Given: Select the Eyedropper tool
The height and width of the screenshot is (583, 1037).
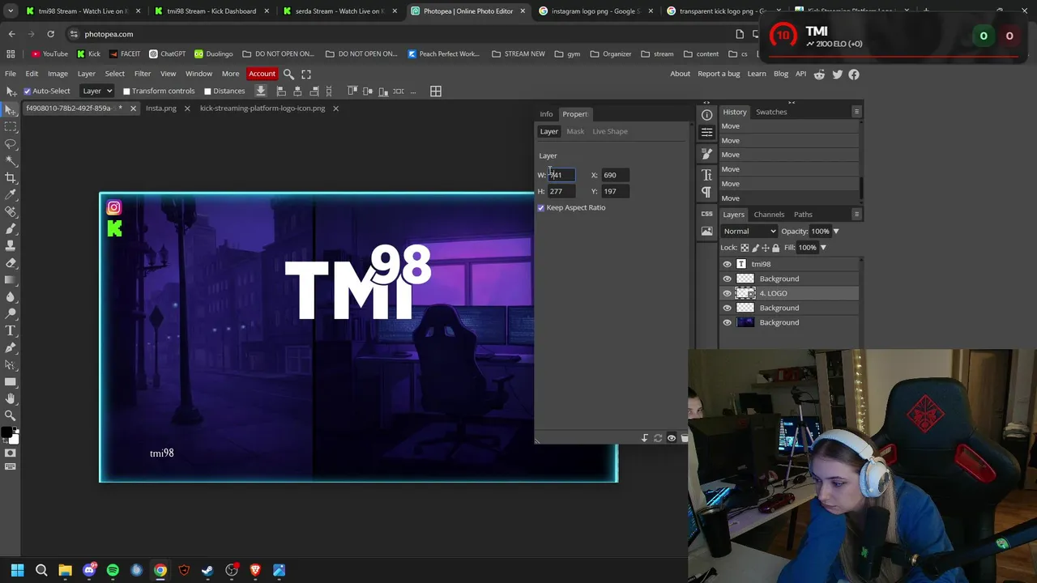Looking at the screenshot, I should (x=11, y=194).
